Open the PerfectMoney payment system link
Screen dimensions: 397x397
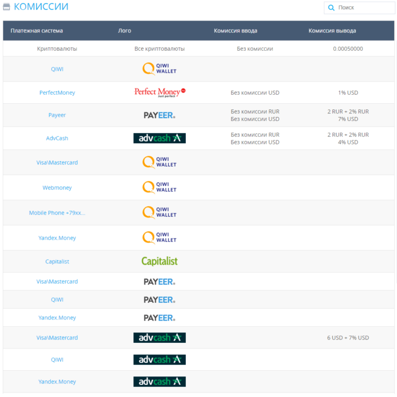pyautogui.click(x=57, y=93)
